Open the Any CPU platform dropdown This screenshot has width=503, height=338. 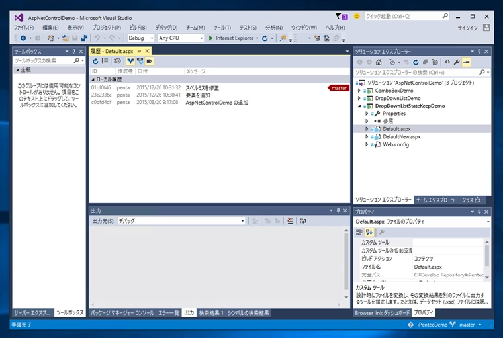201,38
